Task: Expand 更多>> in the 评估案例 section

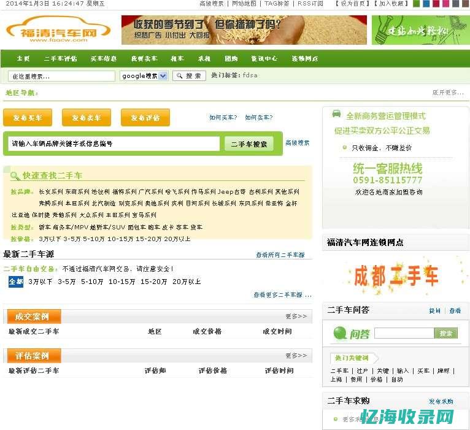Action: point(296,356)
